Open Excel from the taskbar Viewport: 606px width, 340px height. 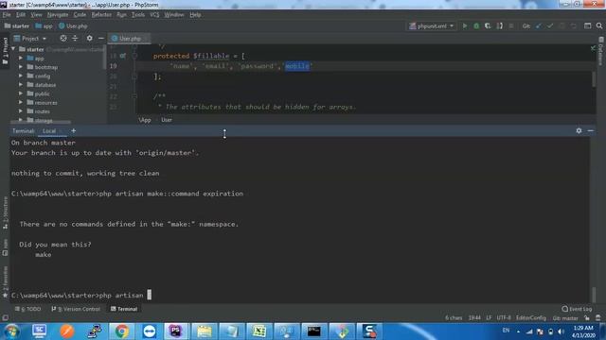[x=258, y=331]
